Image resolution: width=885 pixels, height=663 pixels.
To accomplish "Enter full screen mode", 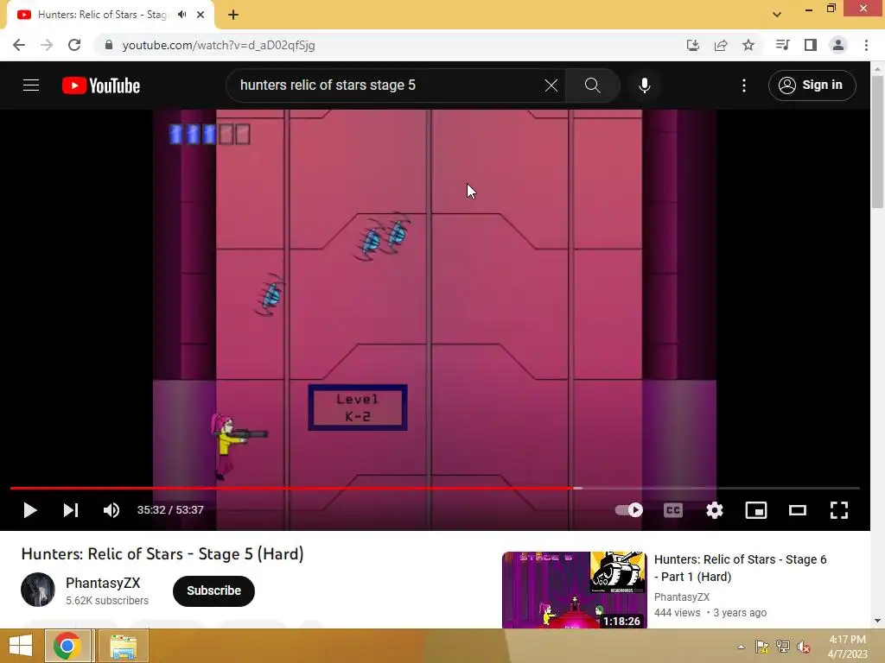I will point(839,510).
